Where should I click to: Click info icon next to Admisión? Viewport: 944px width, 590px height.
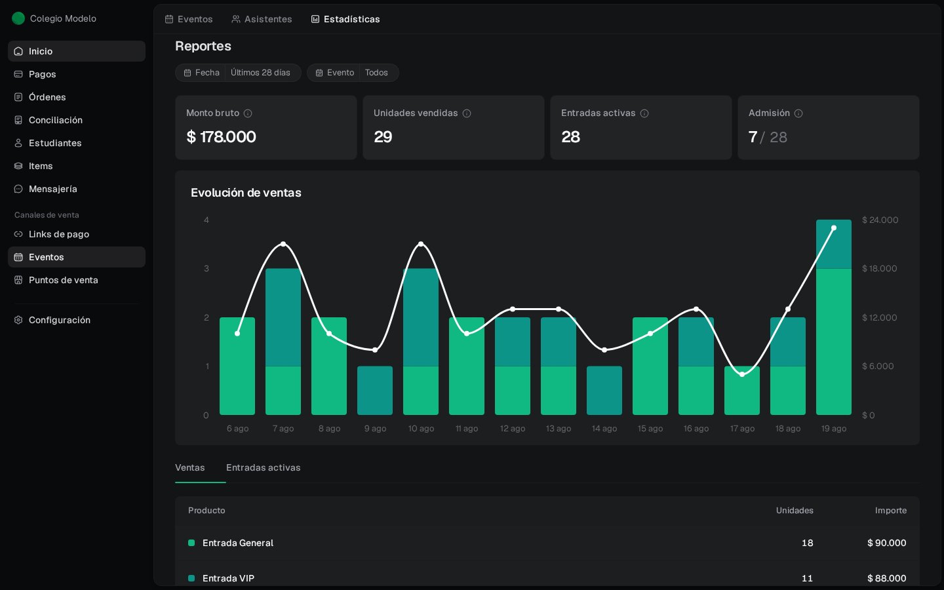point(798,113)
